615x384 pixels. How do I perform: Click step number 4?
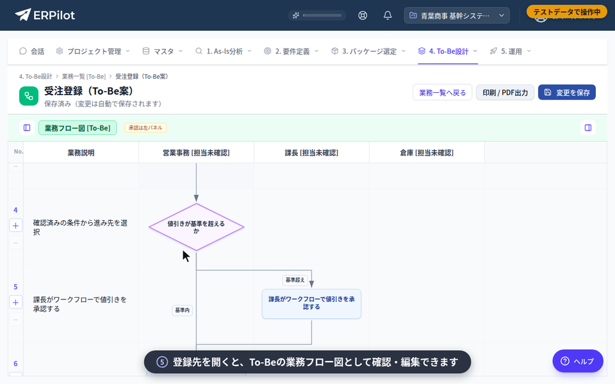coord(15,210)
